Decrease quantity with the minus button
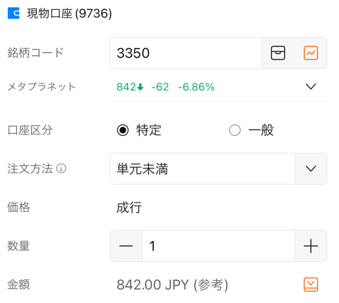Screen dimensions: 339x303 click(x=126, y=246)
